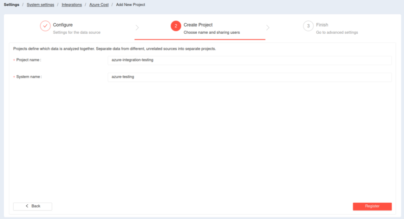Click the left arrow icon in Back button
Screen dimensions: 404x219
27,206
